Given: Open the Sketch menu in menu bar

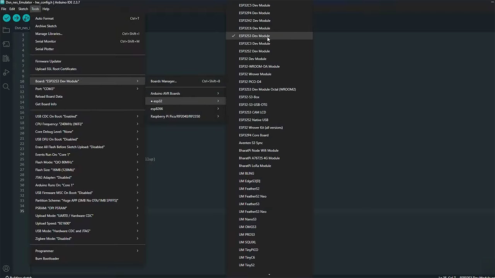Looking at the screenshot, I should 23,9.
